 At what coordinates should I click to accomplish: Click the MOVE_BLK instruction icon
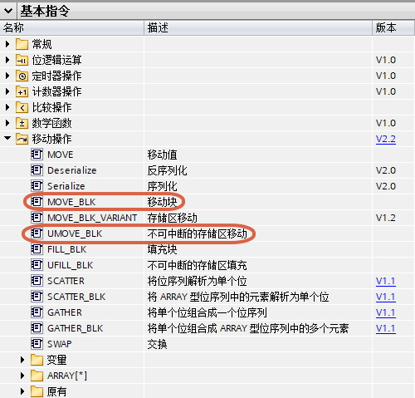(37, 202)
